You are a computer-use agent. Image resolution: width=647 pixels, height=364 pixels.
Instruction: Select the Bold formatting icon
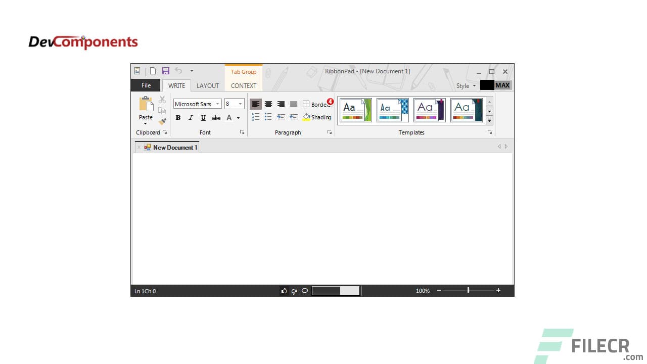coord(179,117)
